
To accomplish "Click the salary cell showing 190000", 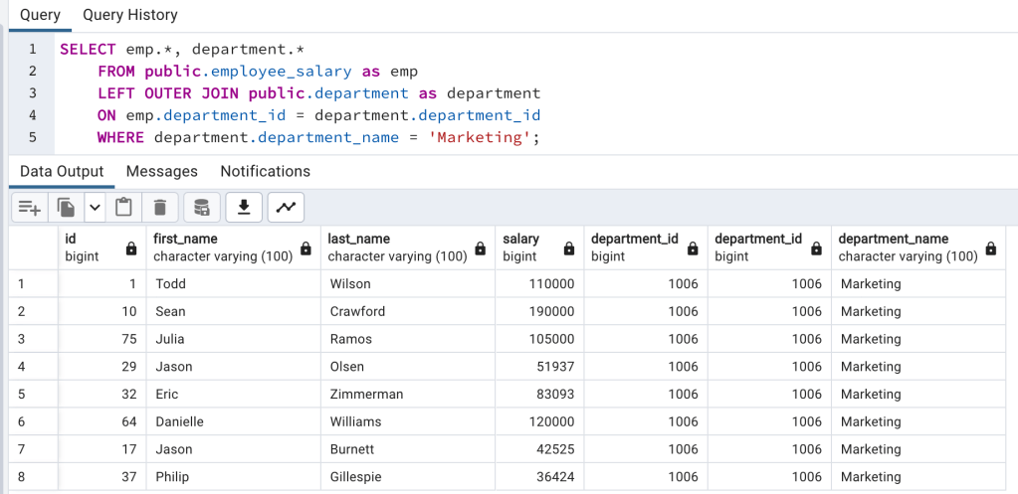I will click(551, 311).
